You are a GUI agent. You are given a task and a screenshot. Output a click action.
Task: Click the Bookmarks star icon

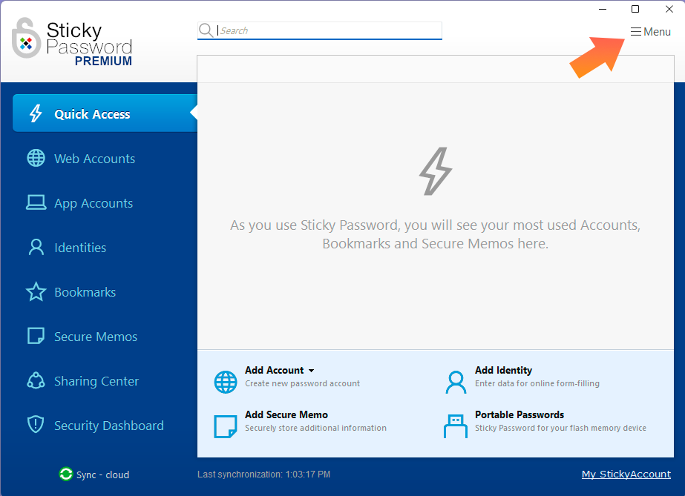tap(36, 292)
